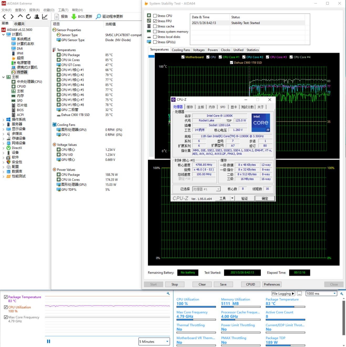Open the 1000 ms interval dropdown
346x347 pixels.
pos(321,293)
